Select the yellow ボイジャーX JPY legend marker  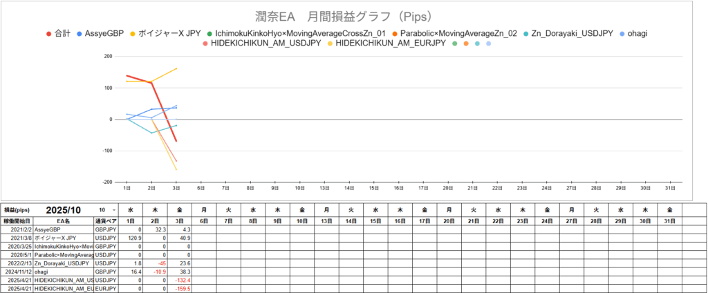click(x=132, y=32)
